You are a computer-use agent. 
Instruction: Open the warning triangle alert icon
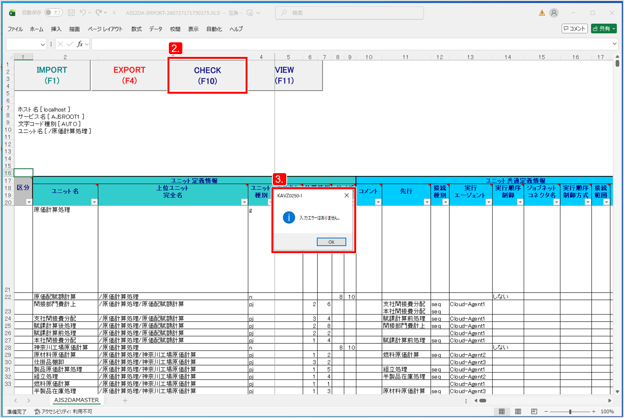click(542, 13)
